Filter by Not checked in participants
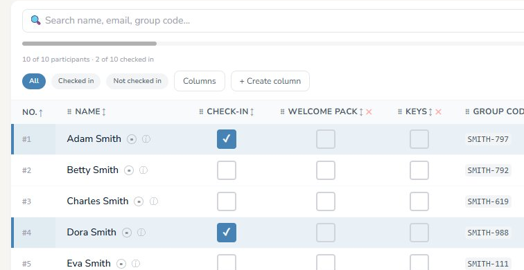Viewport: 524px width, 270px height. click(x=137, y=81)
